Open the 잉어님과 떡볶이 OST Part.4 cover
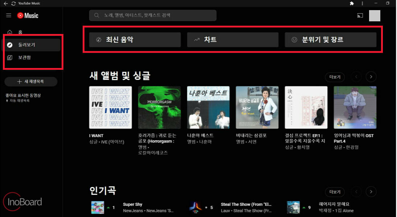 coord(355,108)
